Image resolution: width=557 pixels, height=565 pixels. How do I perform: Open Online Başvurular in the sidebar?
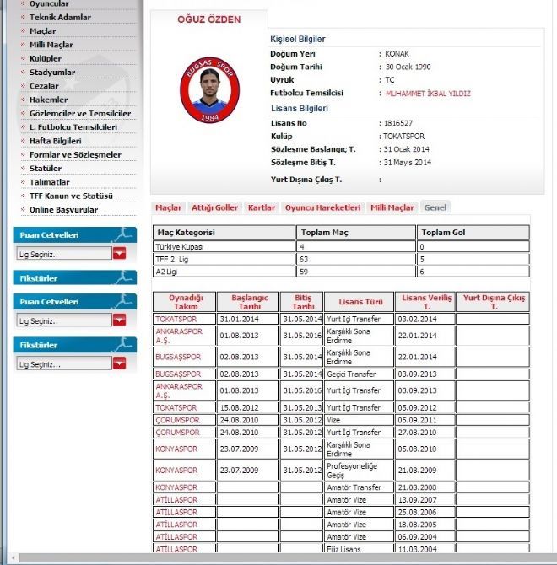63,210
